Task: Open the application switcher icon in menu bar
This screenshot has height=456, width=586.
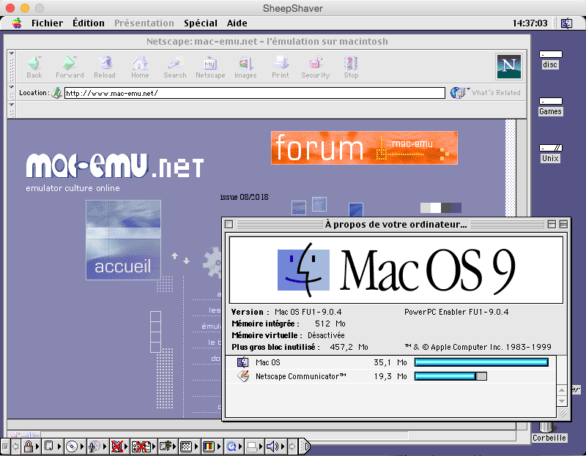Action: click(566, 23)
